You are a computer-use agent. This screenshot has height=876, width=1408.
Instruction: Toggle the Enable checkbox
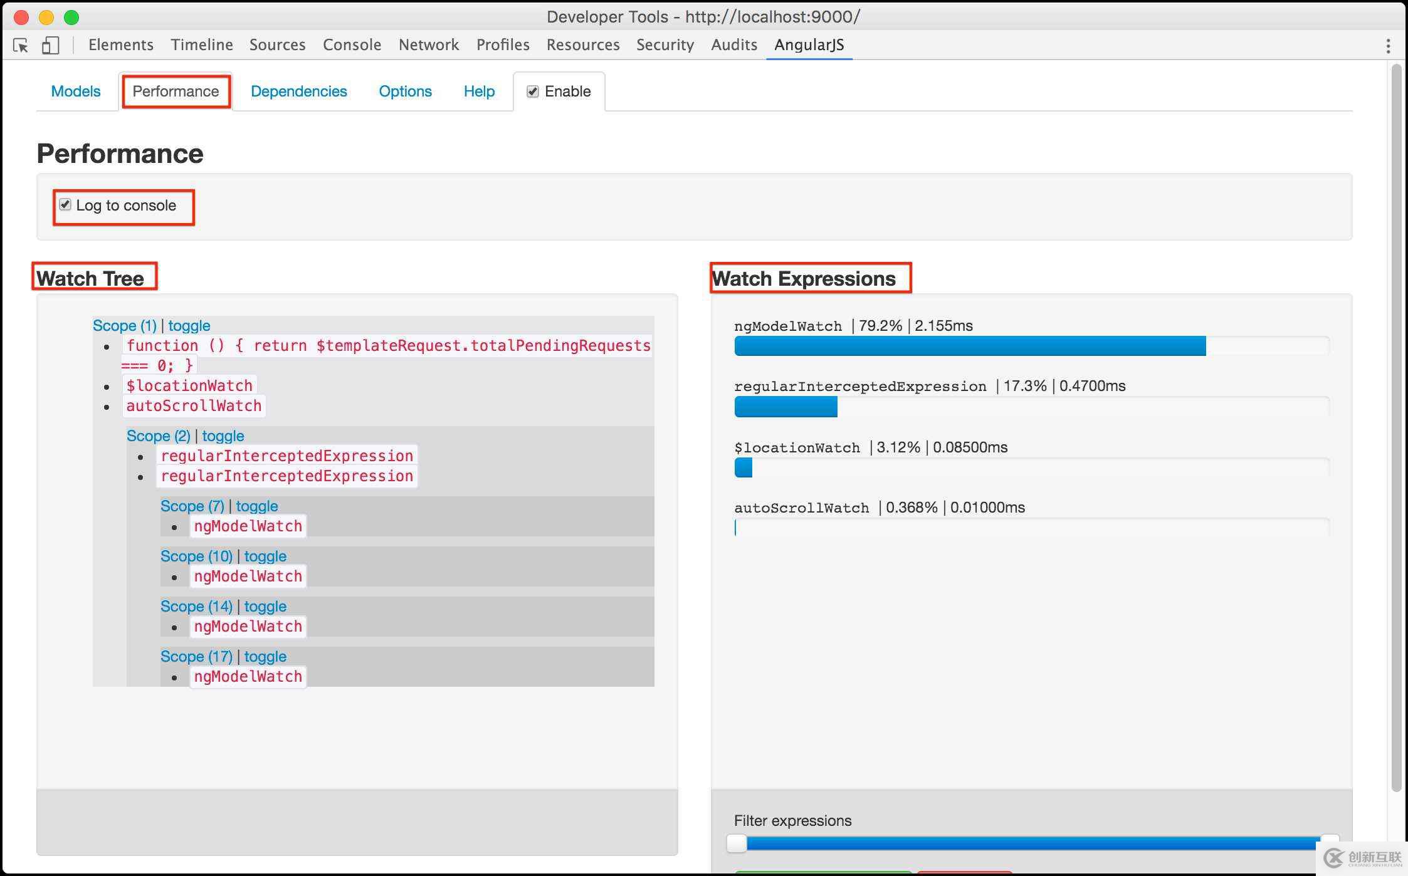pyautogui.click(x=533, y=91)
